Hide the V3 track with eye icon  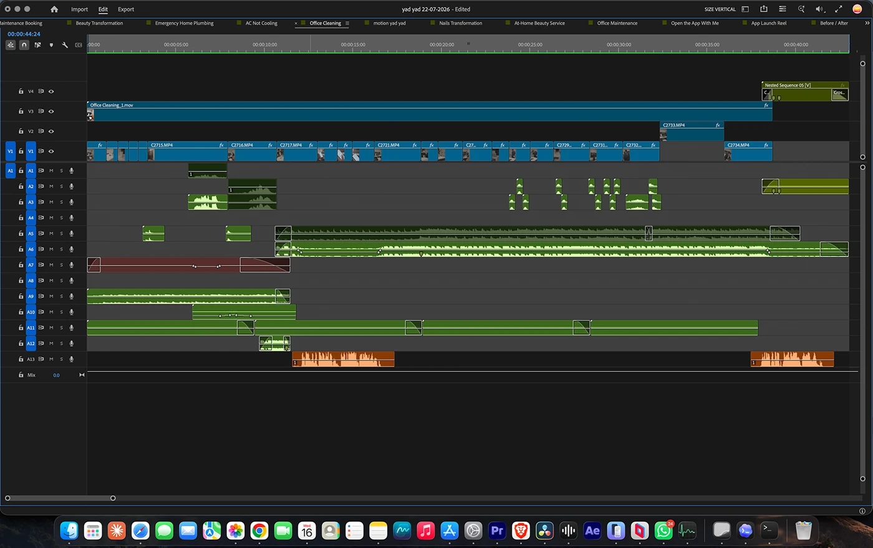pos(51,112)
